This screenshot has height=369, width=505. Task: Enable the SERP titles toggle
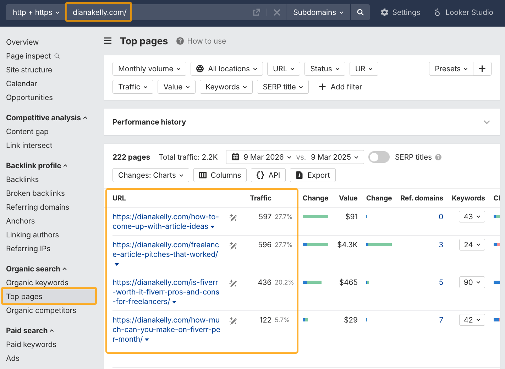point(378,157)
